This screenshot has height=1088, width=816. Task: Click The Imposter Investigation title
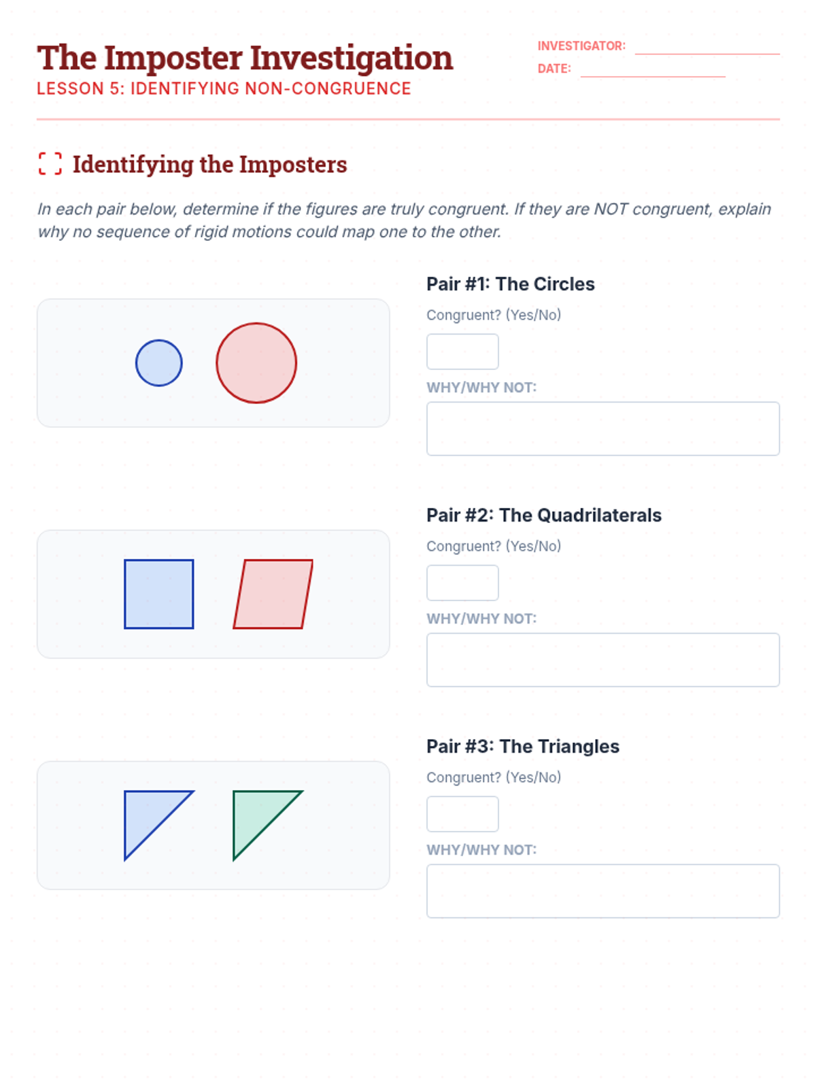245,58
